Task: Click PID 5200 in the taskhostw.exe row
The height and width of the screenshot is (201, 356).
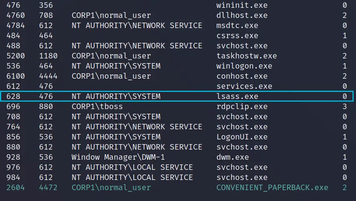Action: (x=16, y=56)
